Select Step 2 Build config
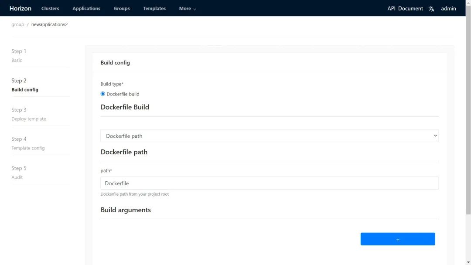Viewport: 471px width, 265px height. coord(24,85)
